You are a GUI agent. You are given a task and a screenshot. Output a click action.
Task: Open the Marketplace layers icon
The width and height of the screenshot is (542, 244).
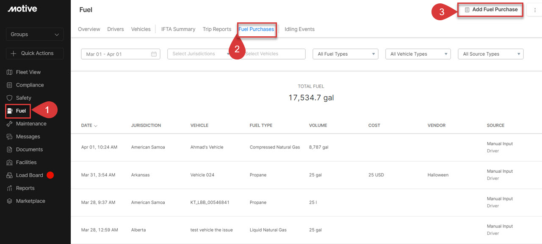tap(10, 201)
